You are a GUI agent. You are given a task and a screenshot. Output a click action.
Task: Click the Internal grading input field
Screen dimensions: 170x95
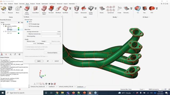(51, 36)
